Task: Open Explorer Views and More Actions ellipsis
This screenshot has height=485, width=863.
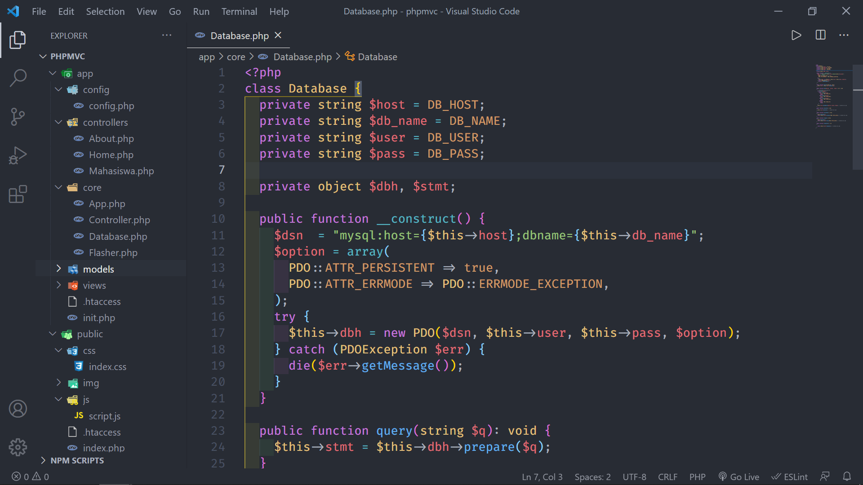Action: [x=167, y=35]
